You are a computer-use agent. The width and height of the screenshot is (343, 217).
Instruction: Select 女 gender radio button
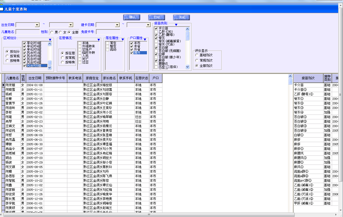click(x=60, y=32)
